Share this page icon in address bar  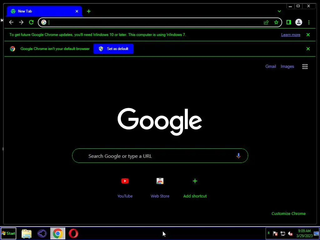click(x=266, y=22)
